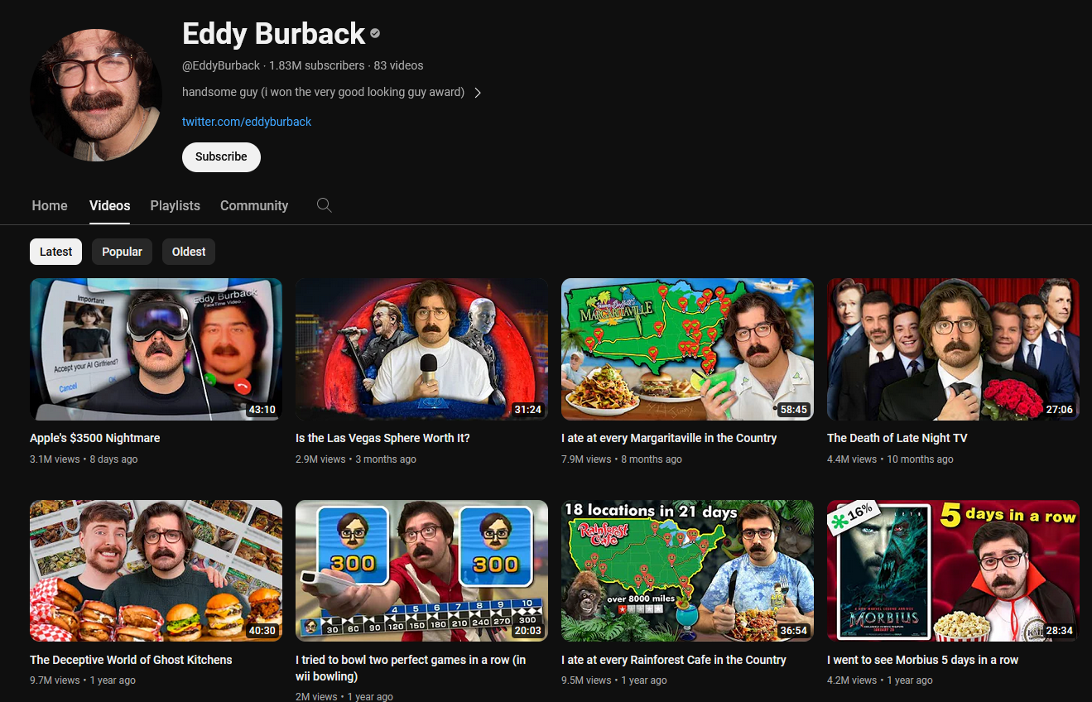The width and height of the screenshot is (1092, 702).
Task: Open the Apple's $3500 Nightmare video thumbnail
Action: 156,349
